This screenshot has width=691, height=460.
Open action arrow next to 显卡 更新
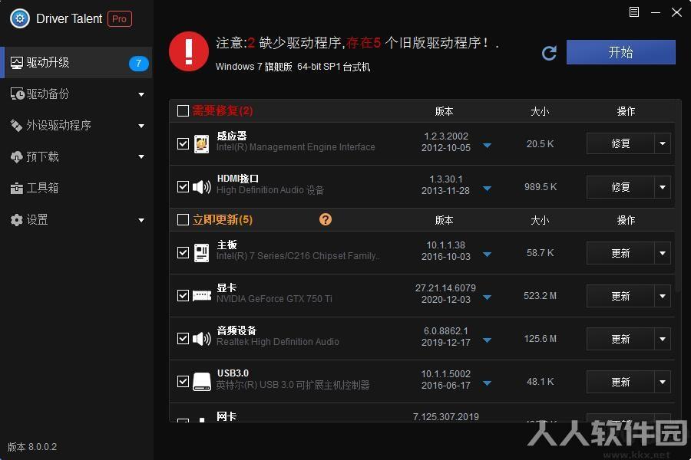[663, 296]
